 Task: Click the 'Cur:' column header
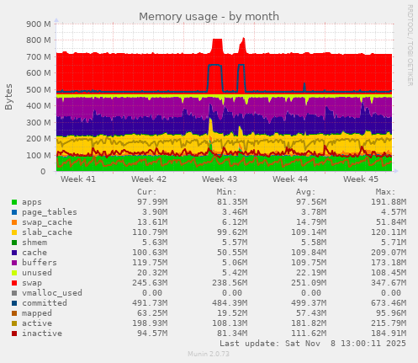[147, 192]
